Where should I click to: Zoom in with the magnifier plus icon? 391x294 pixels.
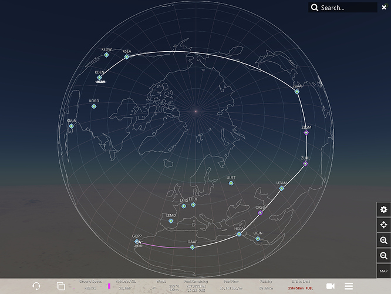(x=383, y=240)
